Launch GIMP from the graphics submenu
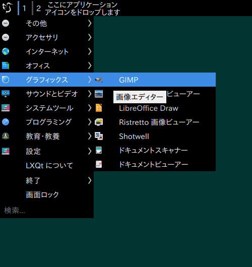The image size is (252, 267). point(155,80)
